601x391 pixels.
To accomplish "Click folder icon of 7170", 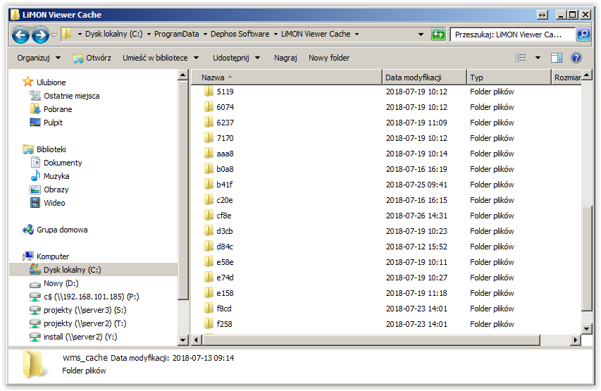I will [x=209, y=138].
